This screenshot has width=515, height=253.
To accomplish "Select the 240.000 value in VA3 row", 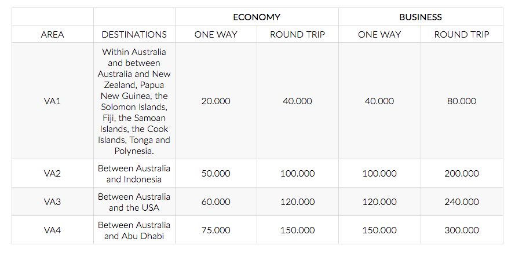I will coord(462,201).
